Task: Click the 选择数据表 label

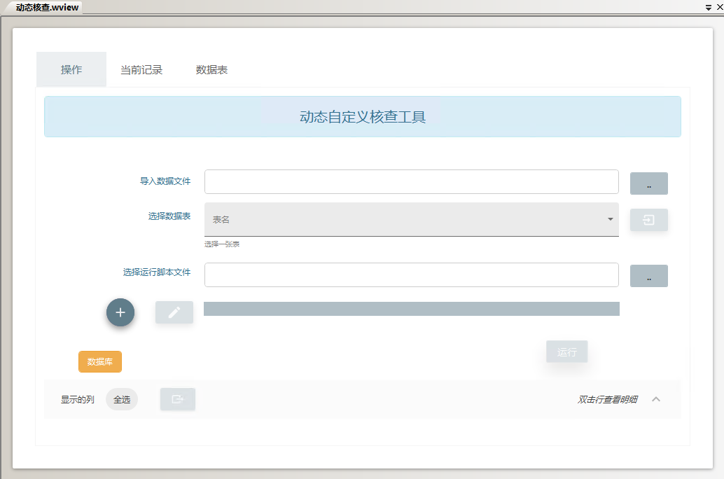Action: [169, 216]
